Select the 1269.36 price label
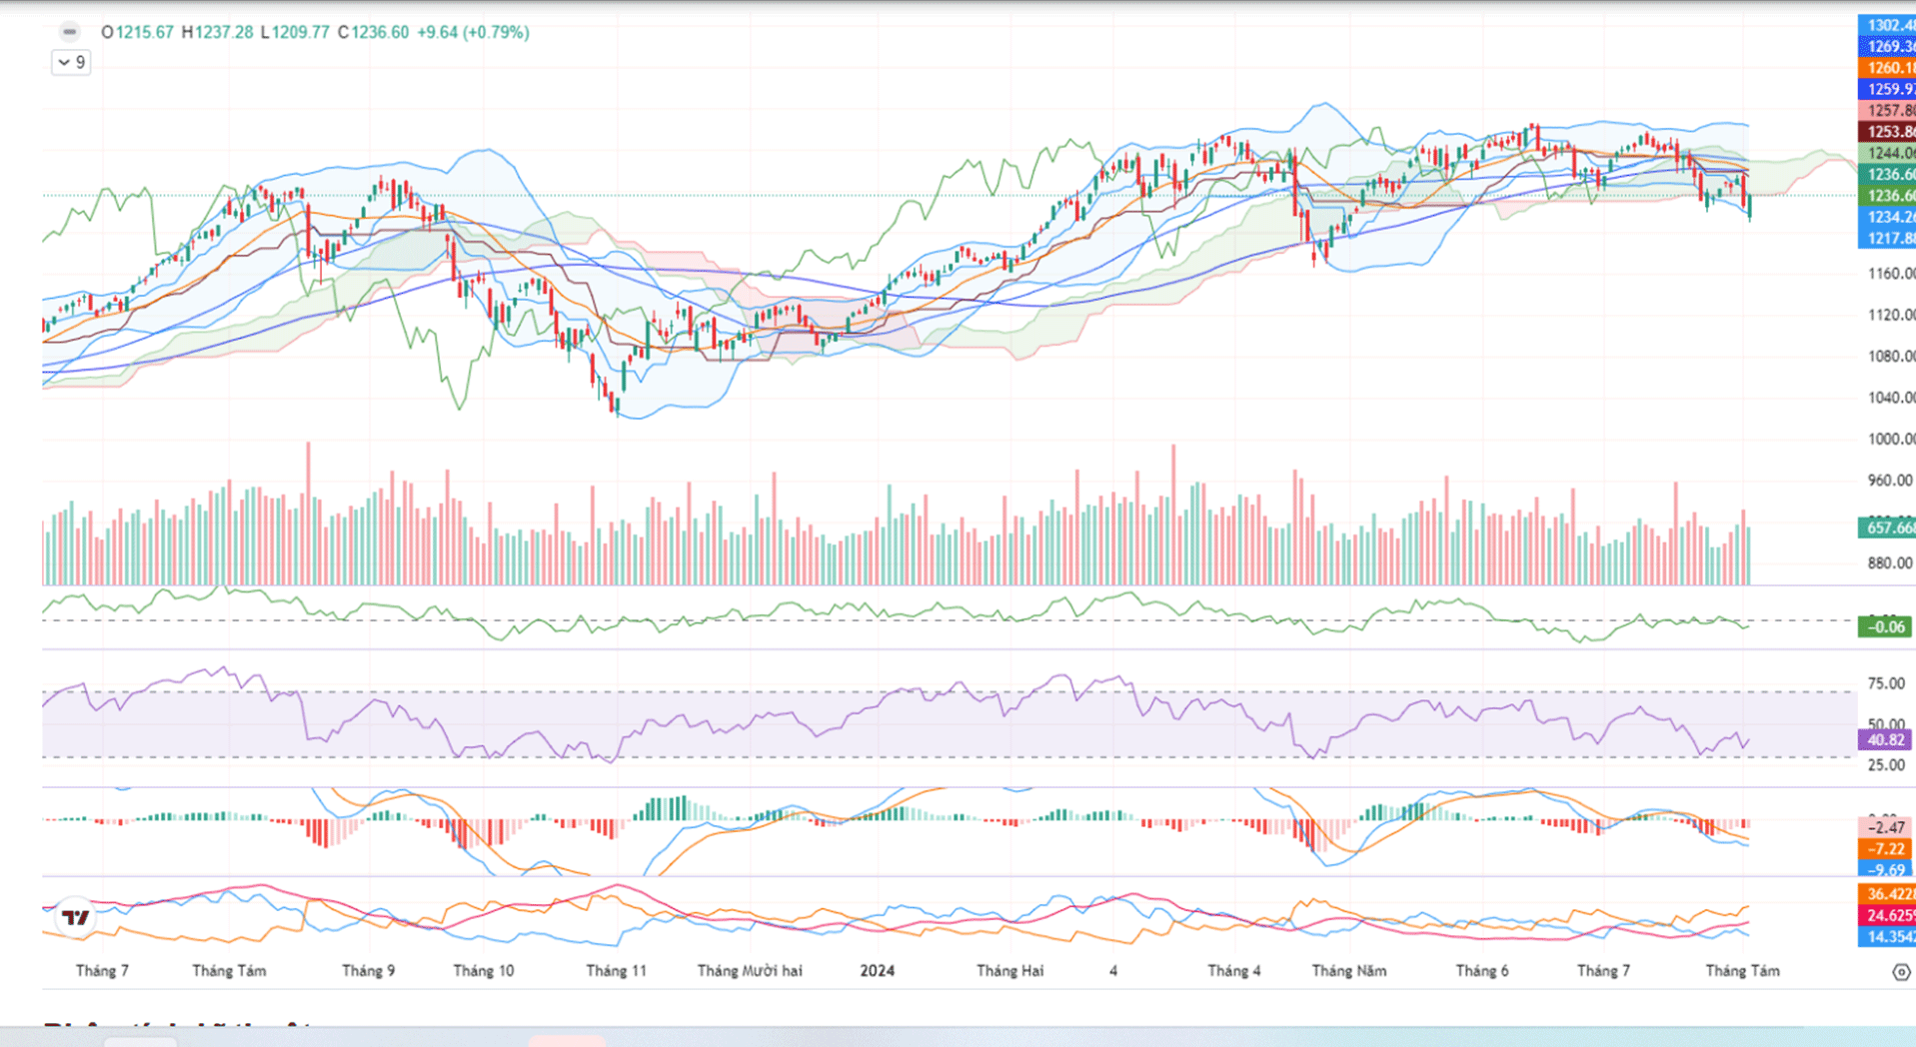 tap(1887, 46)
